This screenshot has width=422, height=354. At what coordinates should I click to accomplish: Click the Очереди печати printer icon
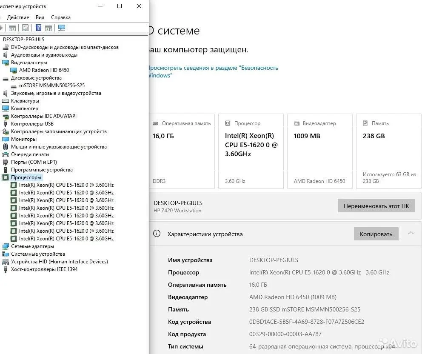tap(6, 154)
